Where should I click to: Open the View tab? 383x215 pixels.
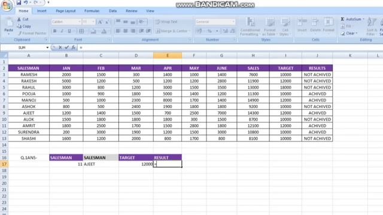coord(150,11)
